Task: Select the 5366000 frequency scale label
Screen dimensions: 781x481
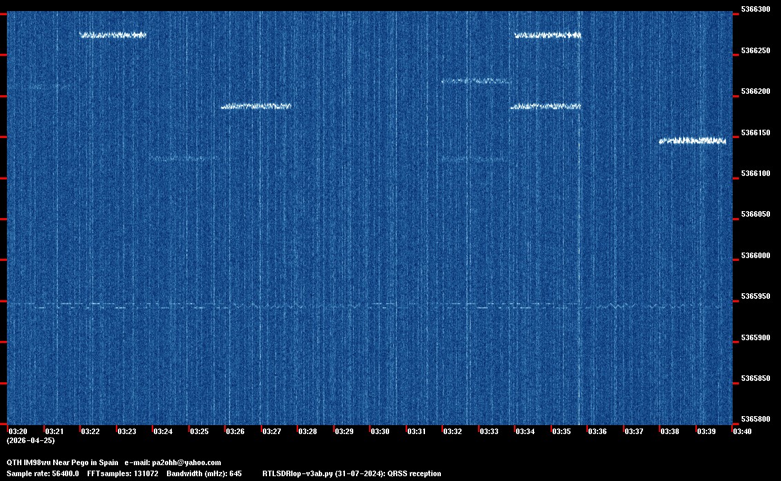Action: pyautogui.click(x=755, y=255)
